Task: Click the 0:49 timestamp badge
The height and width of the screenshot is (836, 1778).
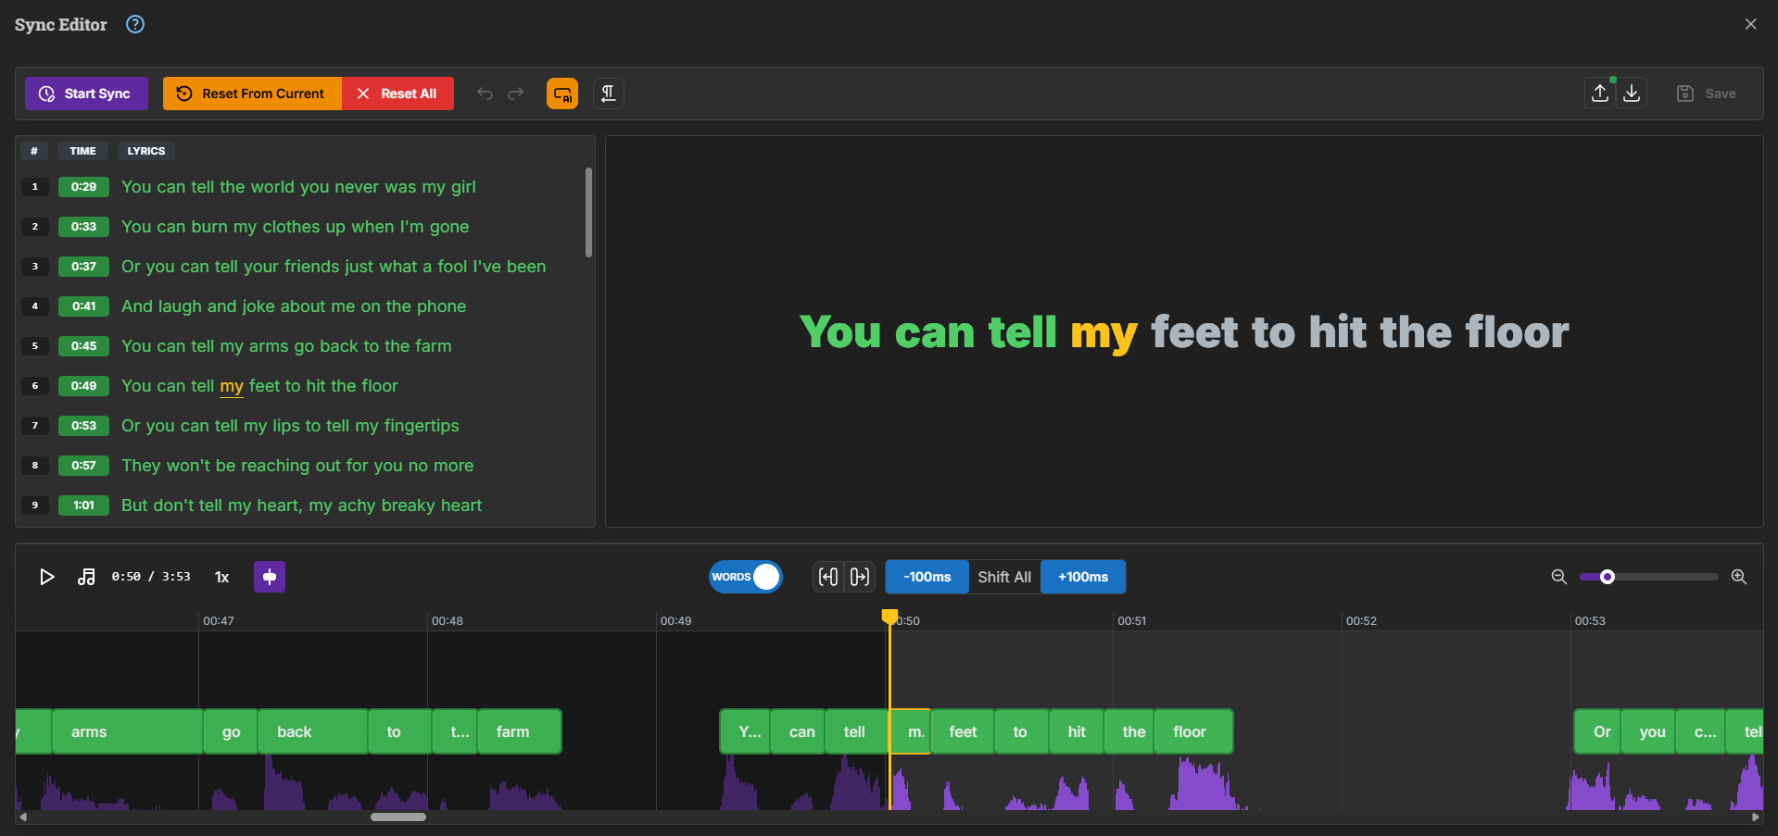Action: pyautogui.click(x=83, y=386)
